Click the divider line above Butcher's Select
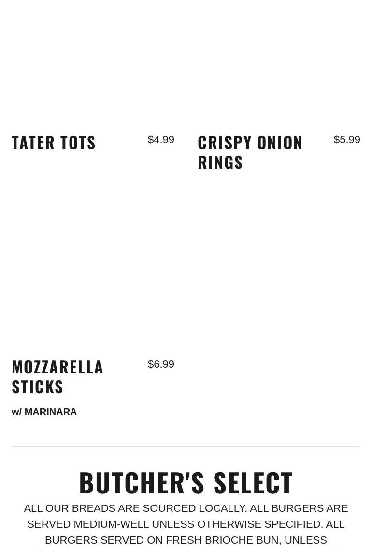 coord(186,446)
